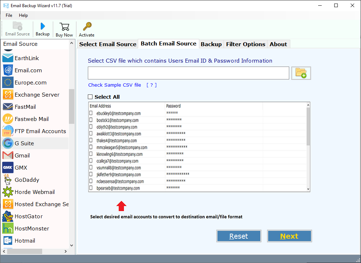Open the Help menu
The height and width of the screenshot is (263, 361).
point(23,15)
